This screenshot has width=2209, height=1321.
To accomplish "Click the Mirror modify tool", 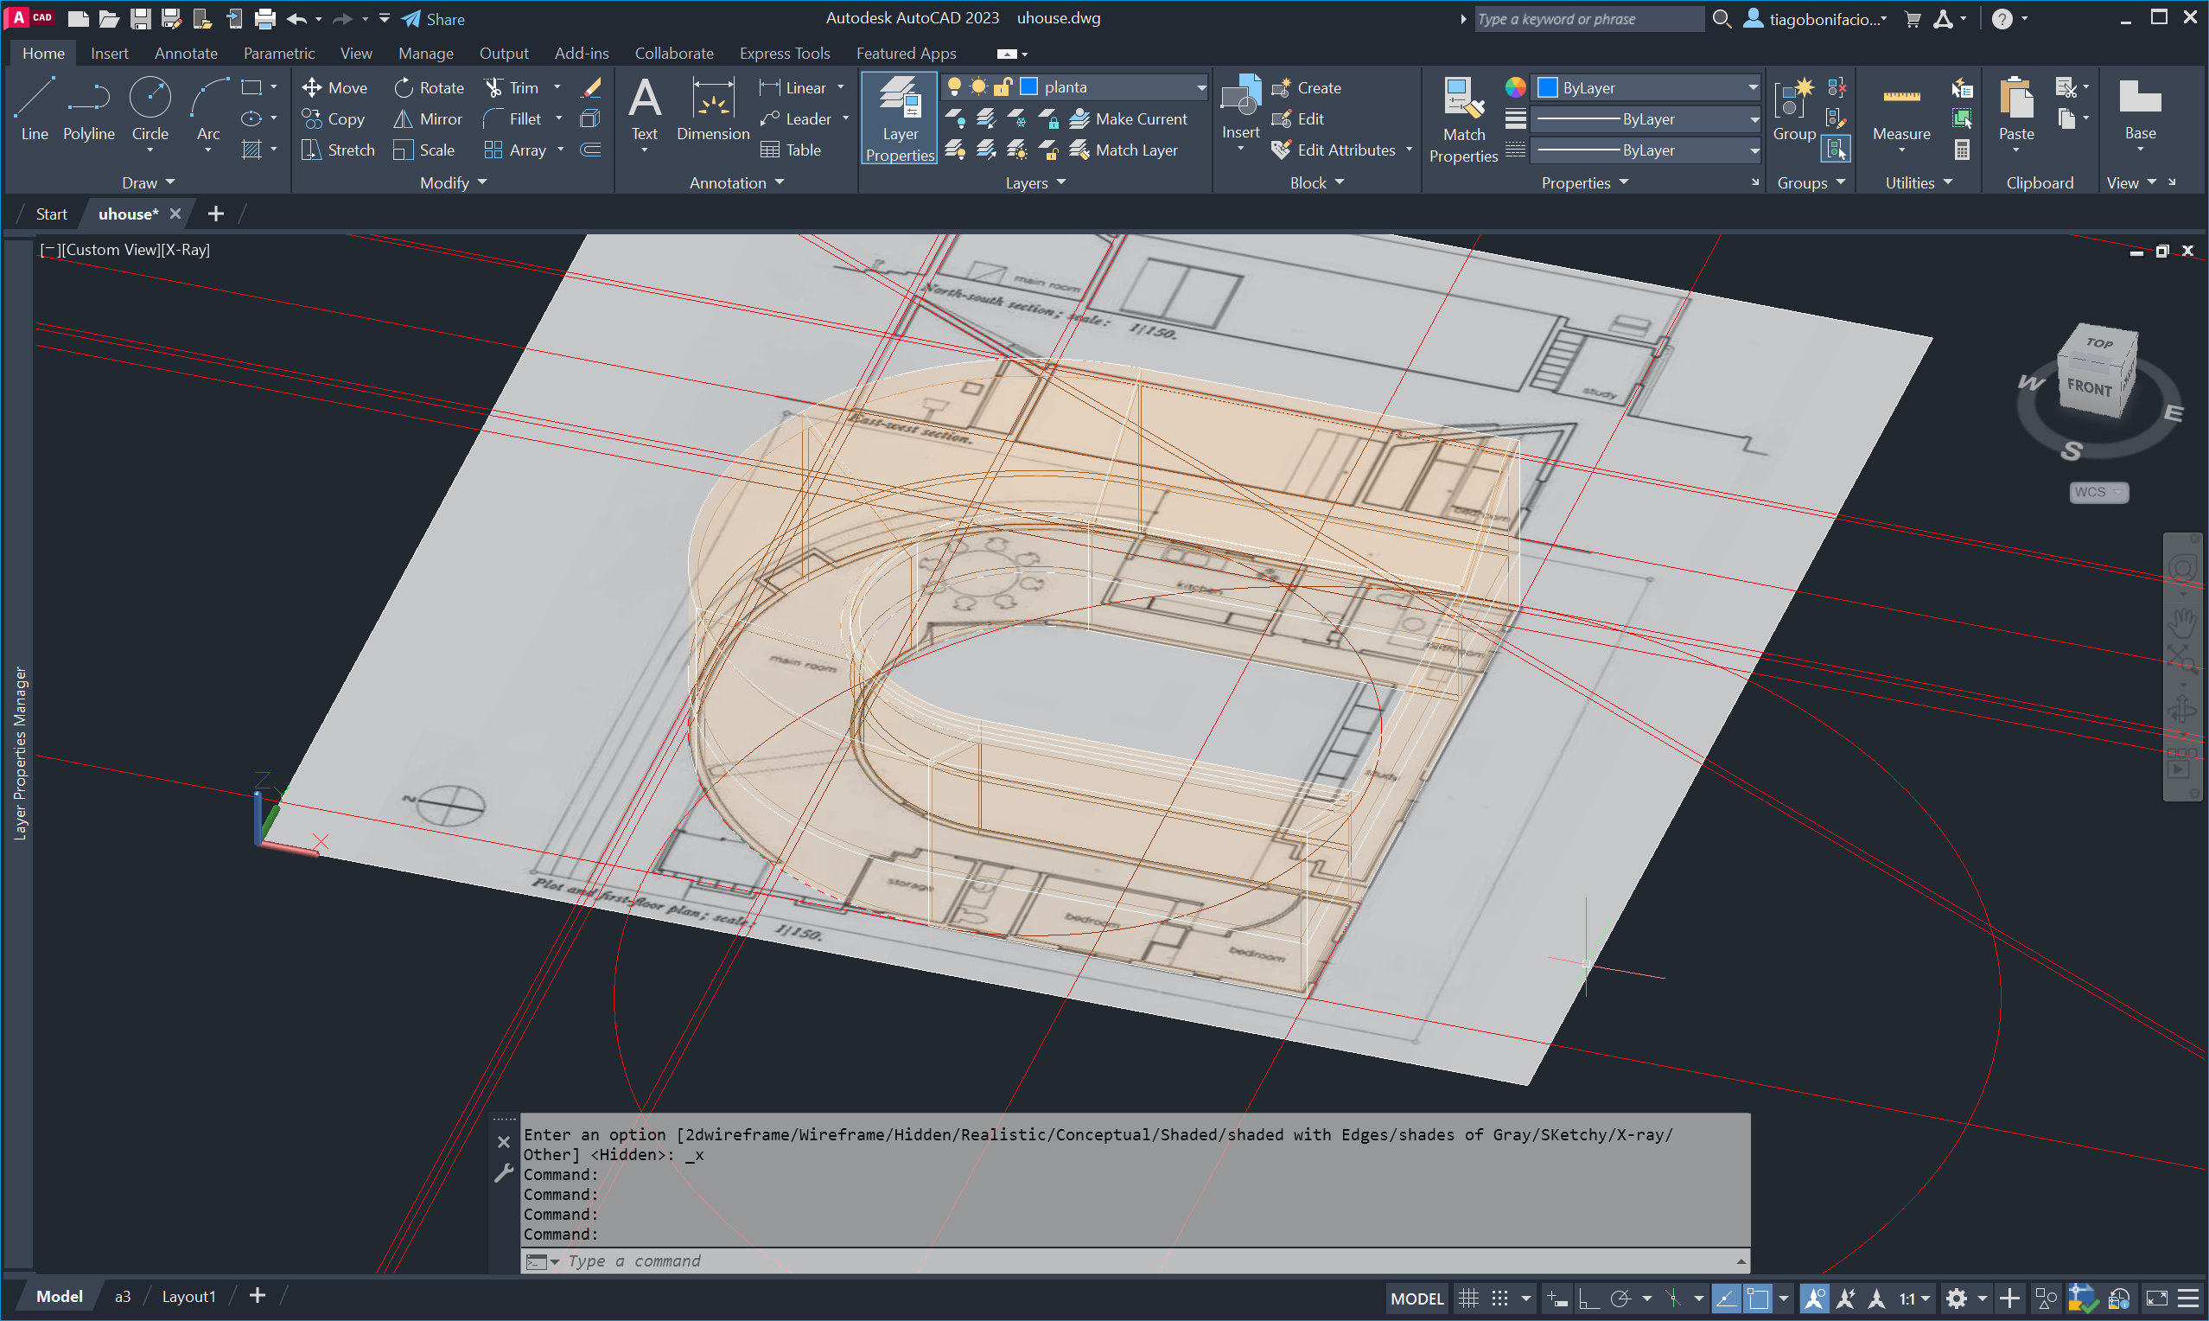I will (x=428, y=118).
